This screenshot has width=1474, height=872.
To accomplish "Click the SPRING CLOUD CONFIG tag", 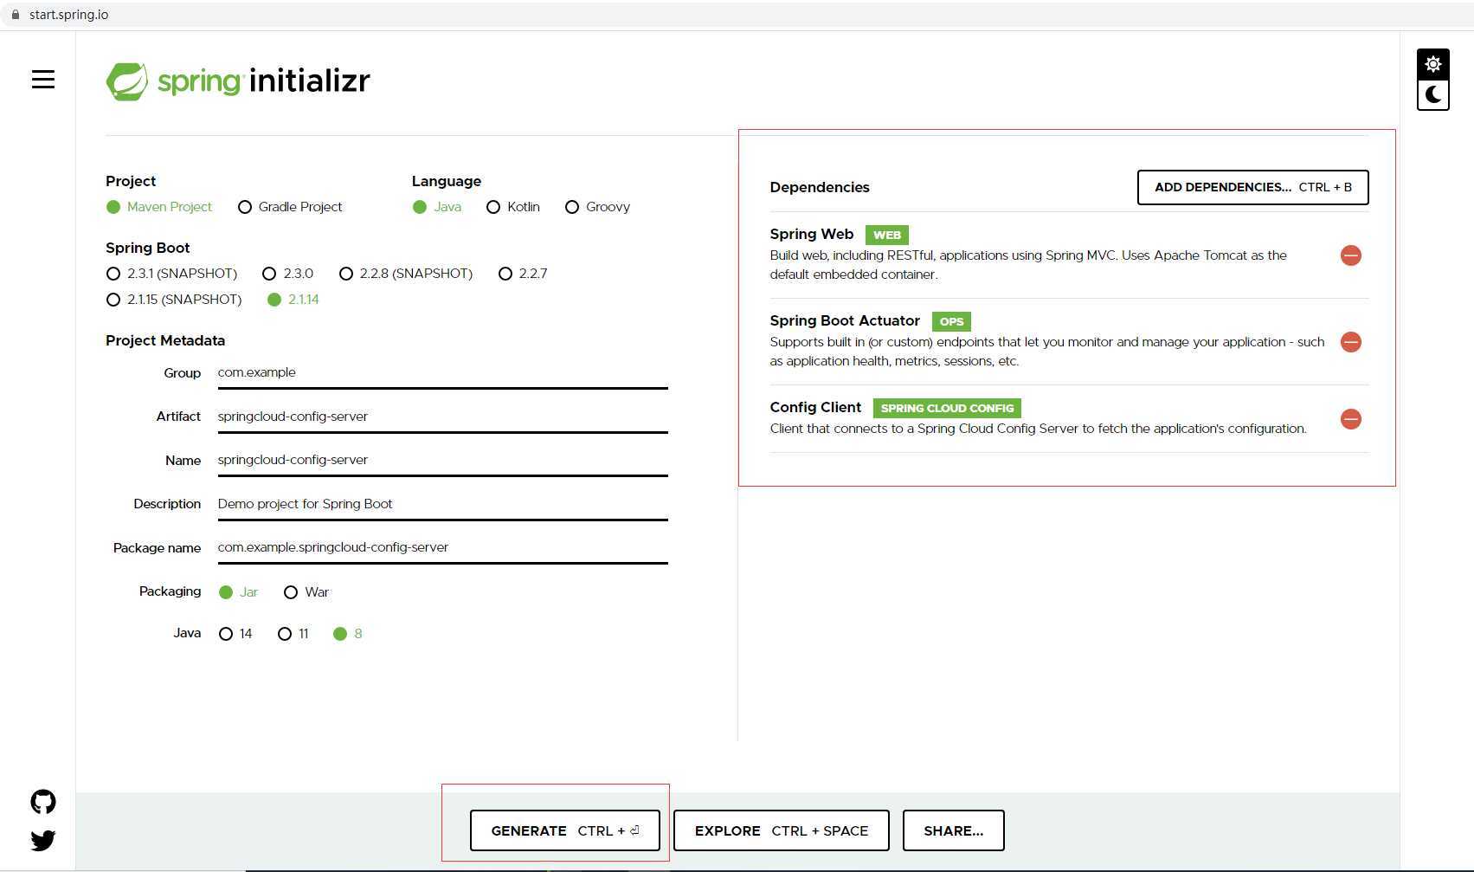I will click(947, 408).
